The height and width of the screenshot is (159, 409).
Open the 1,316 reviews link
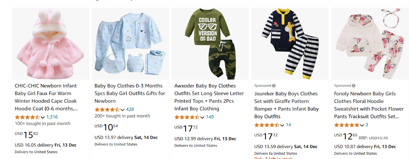tap(52, 117)
